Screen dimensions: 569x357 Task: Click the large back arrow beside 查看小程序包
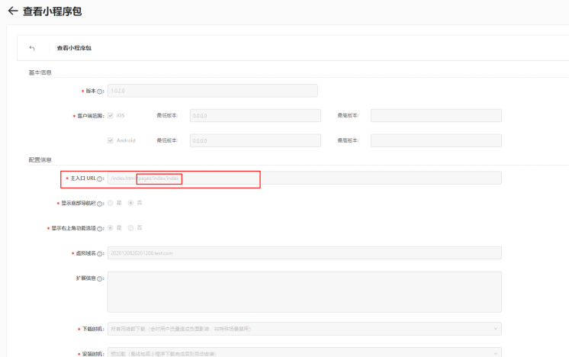click(x=13, y=11)
